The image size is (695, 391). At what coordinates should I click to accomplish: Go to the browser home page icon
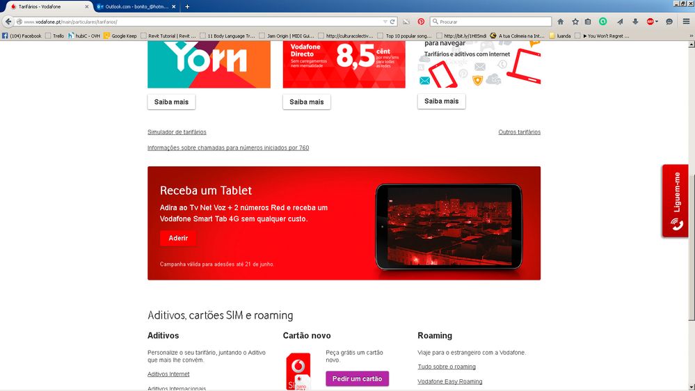560,22
